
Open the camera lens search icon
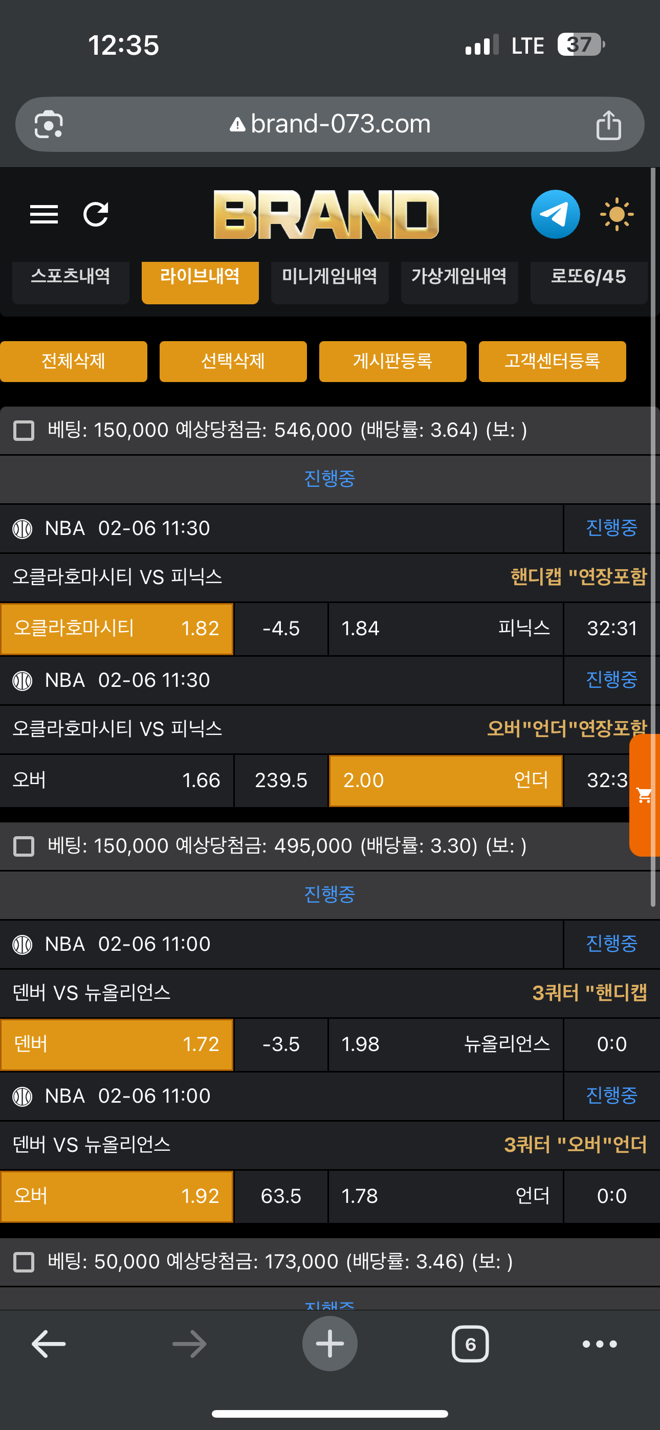pos(49,125)
